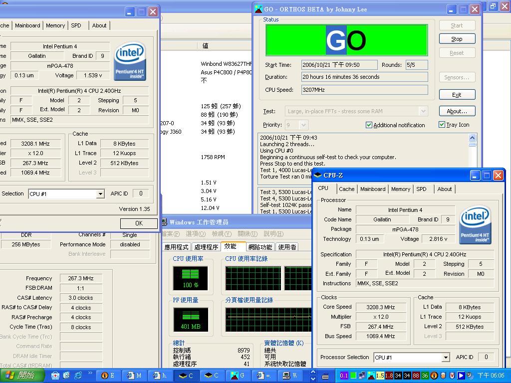Click the Windows Start button flag icon

pyautogui.click(x=10, y=375)
